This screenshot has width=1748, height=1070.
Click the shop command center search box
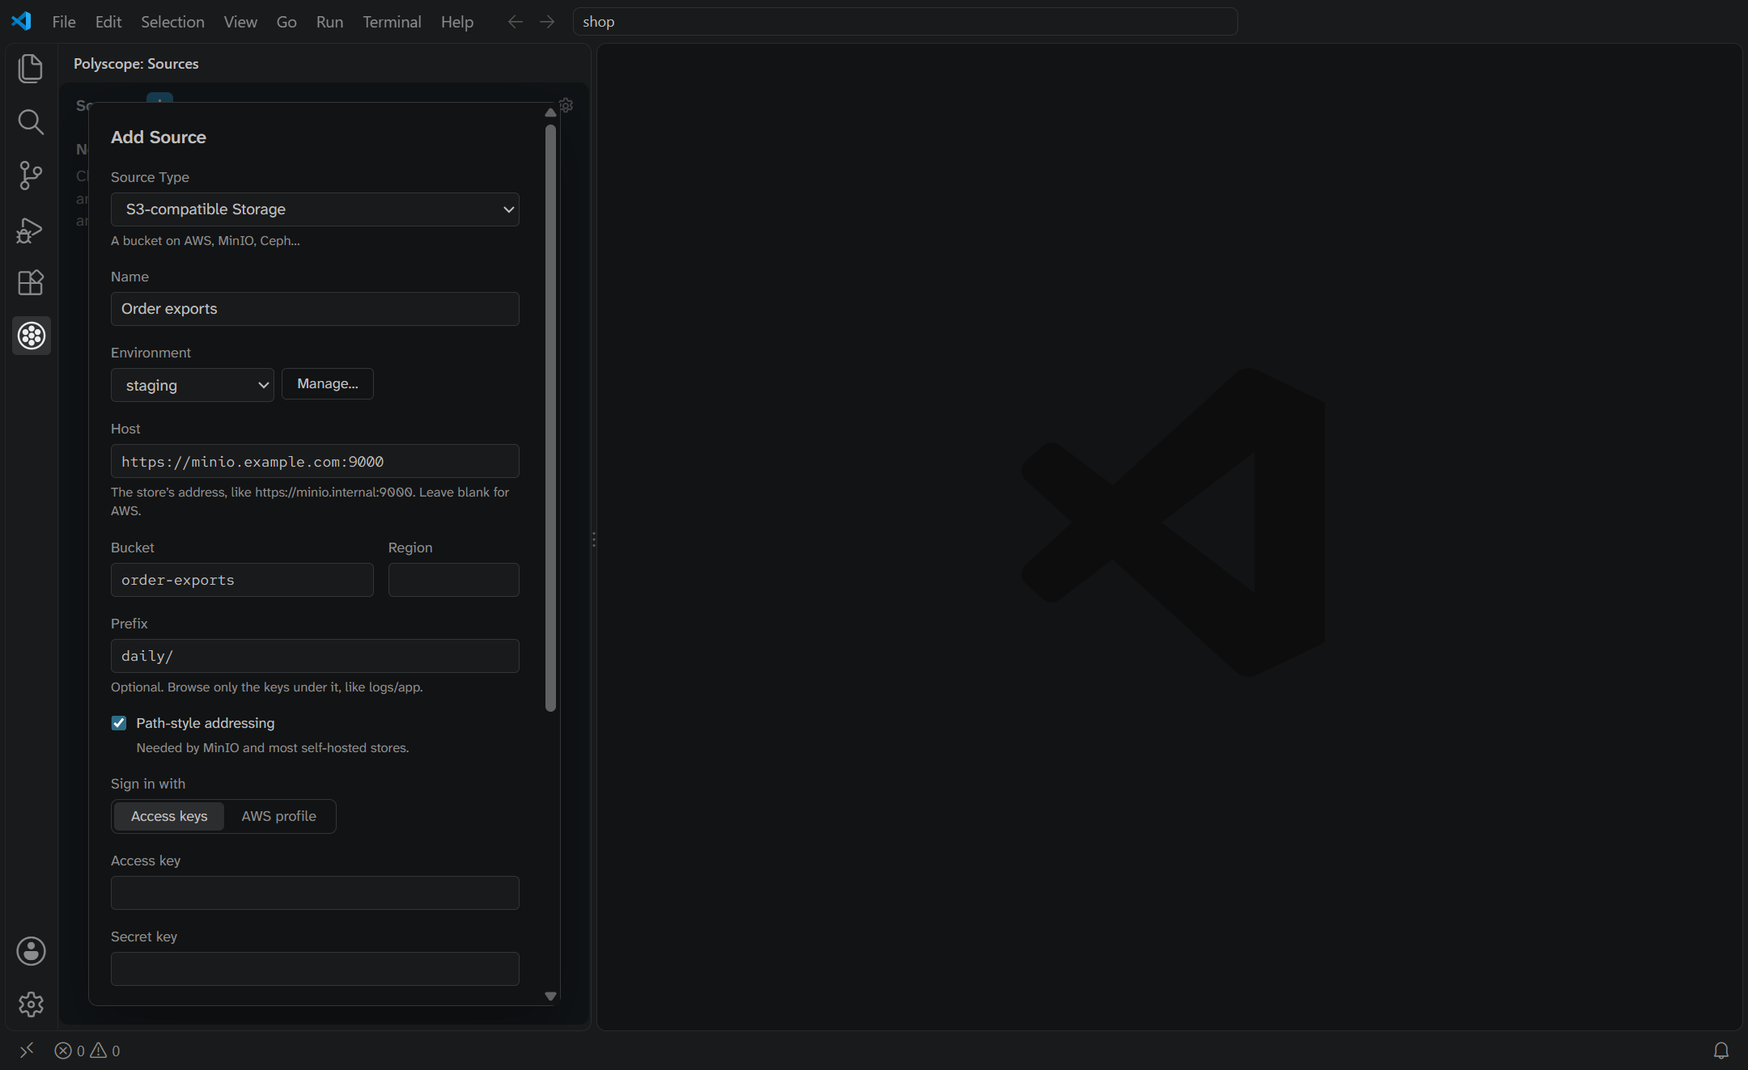coord(905,22)
